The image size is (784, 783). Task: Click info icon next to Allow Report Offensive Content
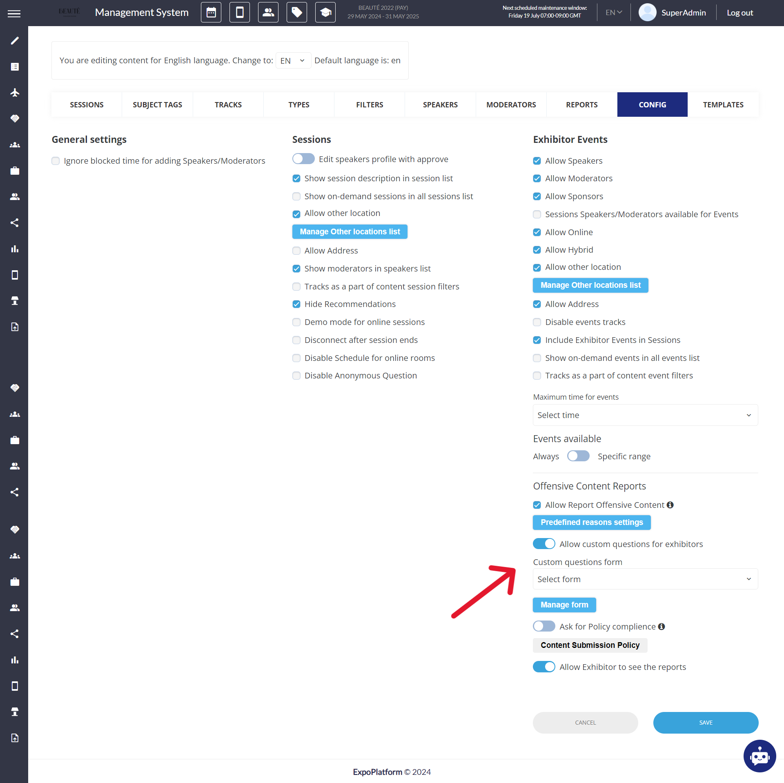[x=670, y=505]
